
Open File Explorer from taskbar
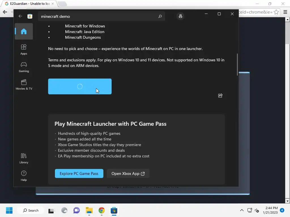89,210
